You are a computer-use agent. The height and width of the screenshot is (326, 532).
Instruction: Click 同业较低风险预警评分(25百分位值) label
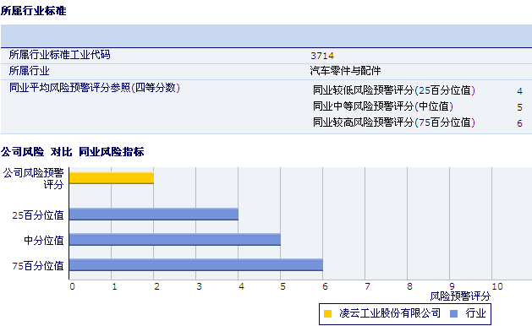click(x=393, y=90)
